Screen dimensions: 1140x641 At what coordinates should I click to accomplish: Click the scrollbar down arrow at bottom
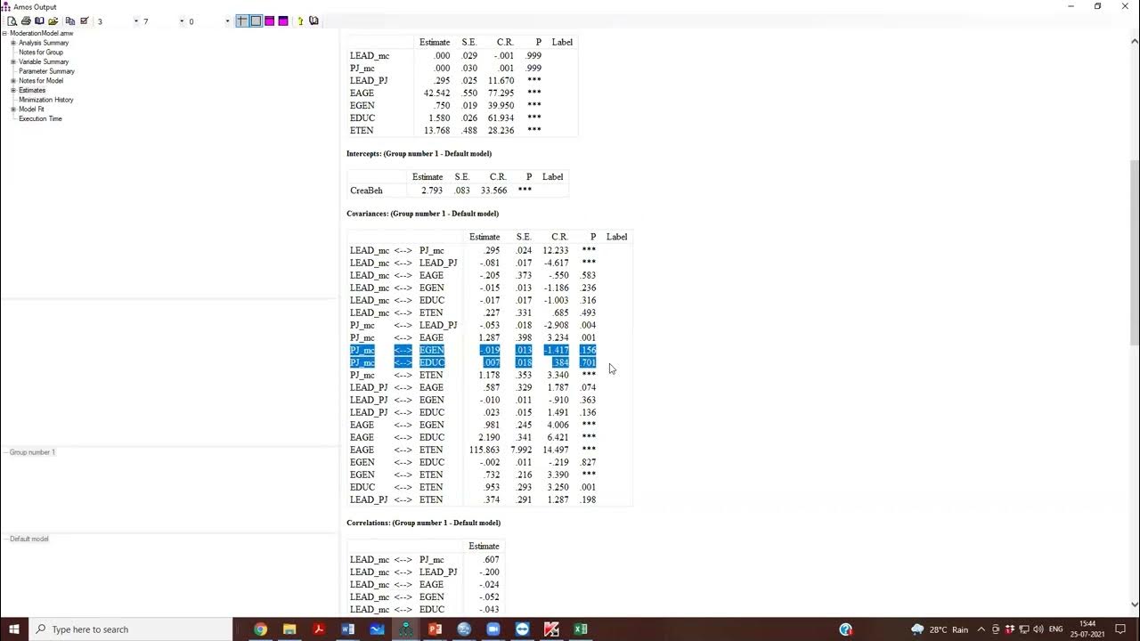1134,604
